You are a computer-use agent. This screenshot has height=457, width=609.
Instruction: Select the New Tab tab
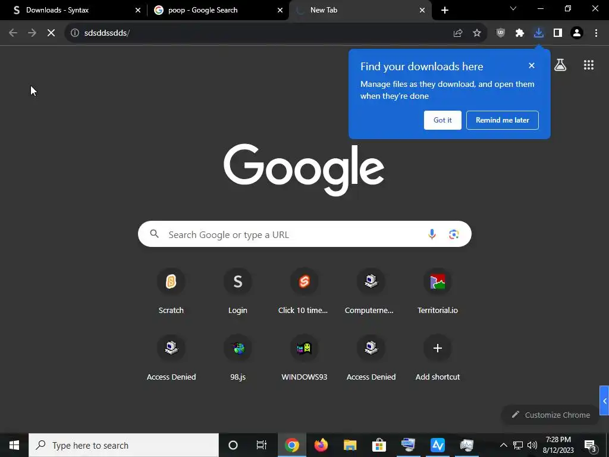pyautogui.click(x=360, y=10)
